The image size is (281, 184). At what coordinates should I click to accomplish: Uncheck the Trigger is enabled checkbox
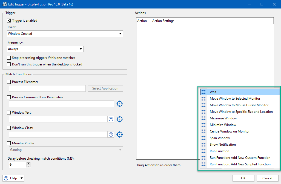coord(8,21)
